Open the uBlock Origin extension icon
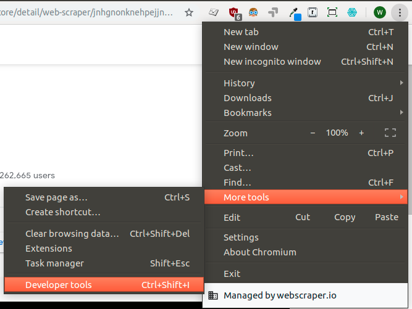Screen dimensions: 412x309 (234, 13)
